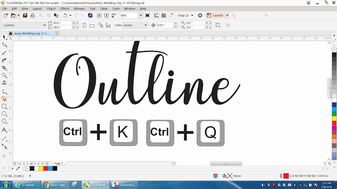Open the Layout menu

(x=37, y=9)
